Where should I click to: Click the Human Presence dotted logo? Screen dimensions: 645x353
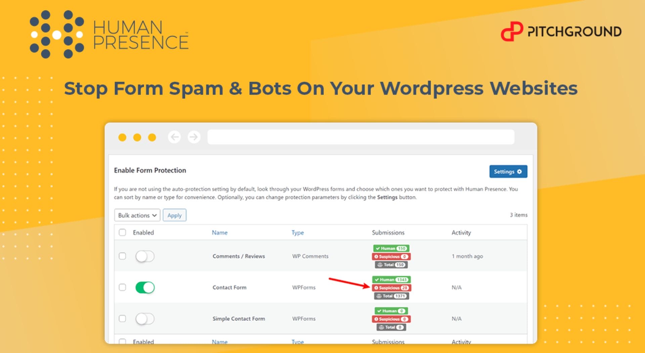point(56,34)
